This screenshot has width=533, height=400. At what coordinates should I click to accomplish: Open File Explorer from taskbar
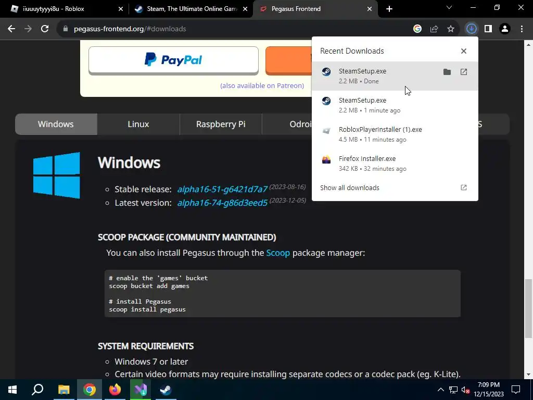coord(64,390)
